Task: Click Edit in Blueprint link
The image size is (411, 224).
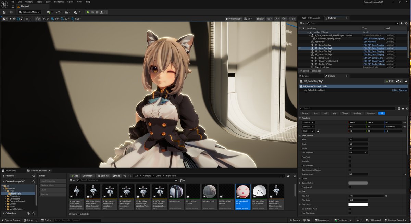Action: click(400, 90)
